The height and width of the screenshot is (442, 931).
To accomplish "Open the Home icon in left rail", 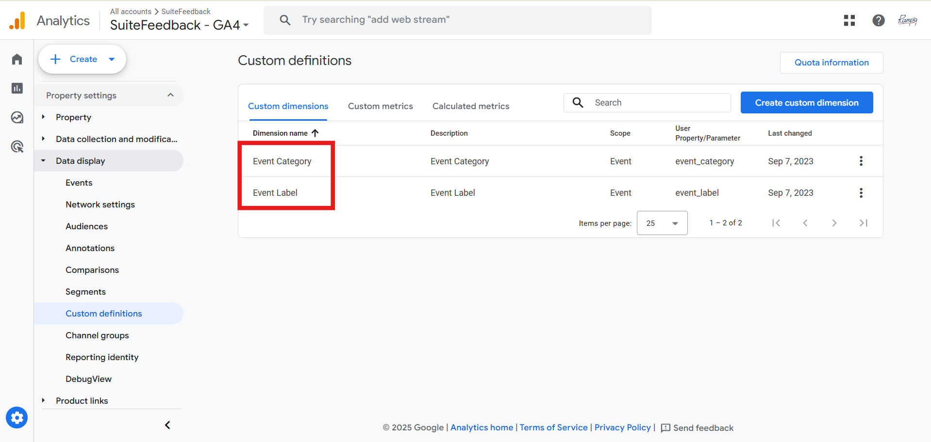I will pyautogui.click(x=17, y=59).
